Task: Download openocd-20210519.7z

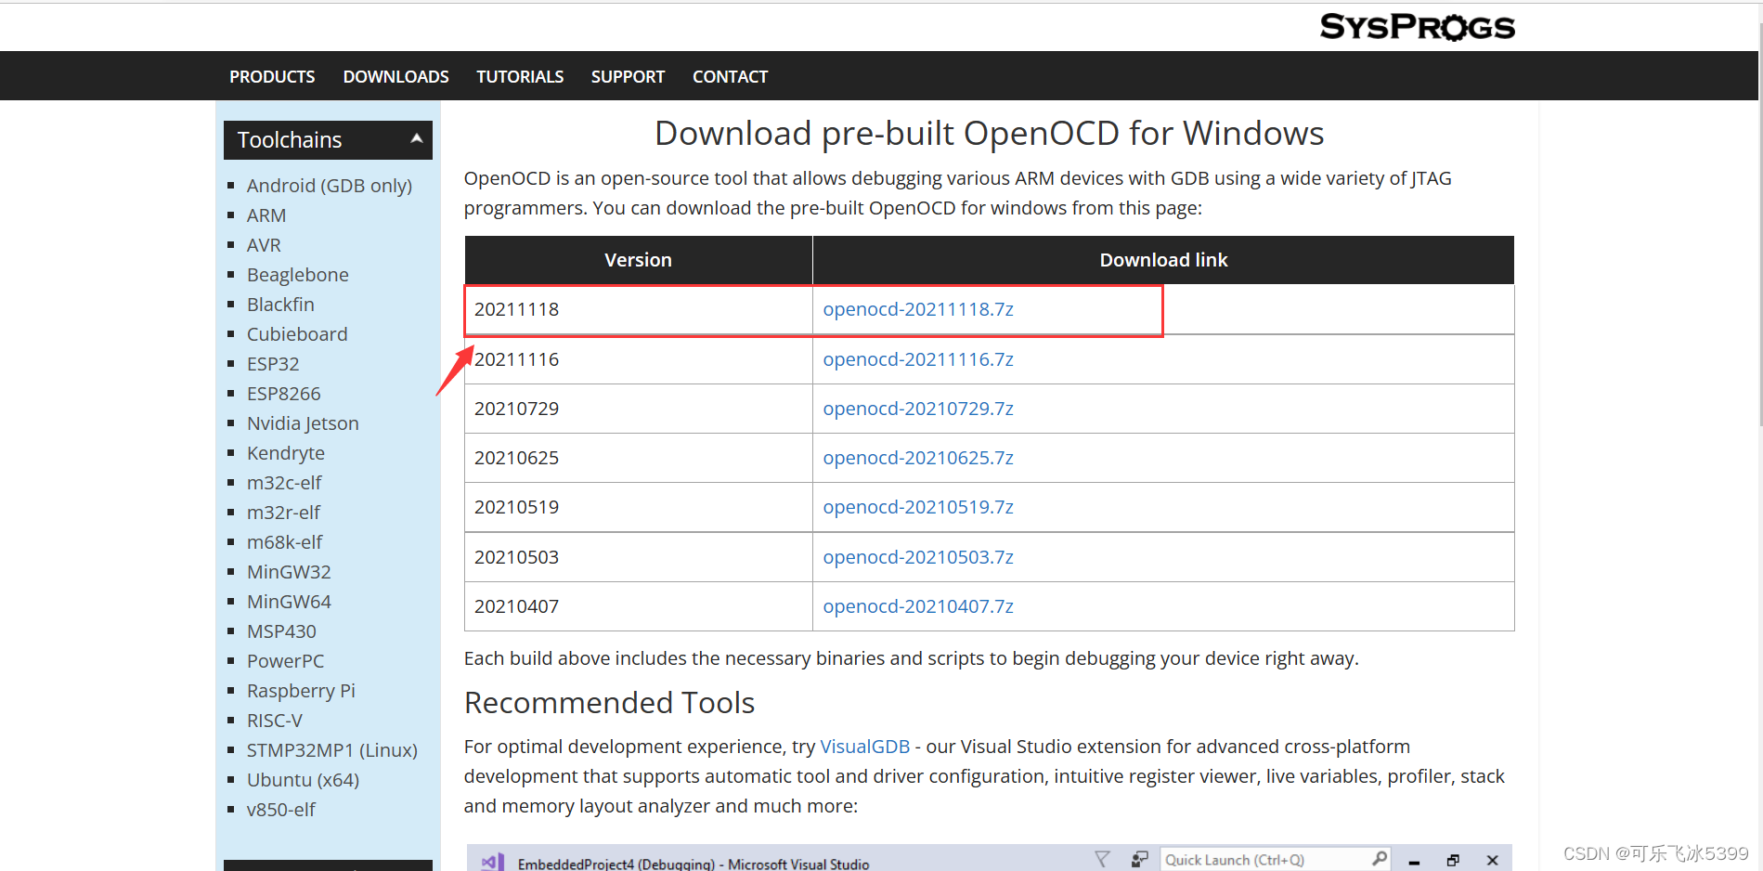Action: pyautogui.click(x=917, y=507)
